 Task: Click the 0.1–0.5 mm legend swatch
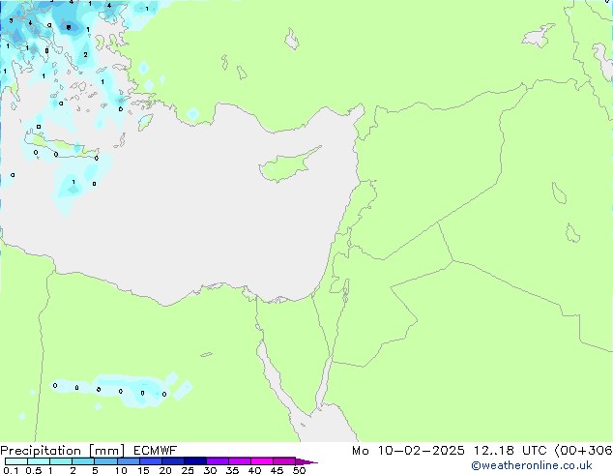tap(16, 461)
